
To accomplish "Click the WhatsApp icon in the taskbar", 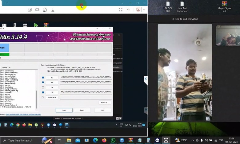I will (x=113, y=140).
